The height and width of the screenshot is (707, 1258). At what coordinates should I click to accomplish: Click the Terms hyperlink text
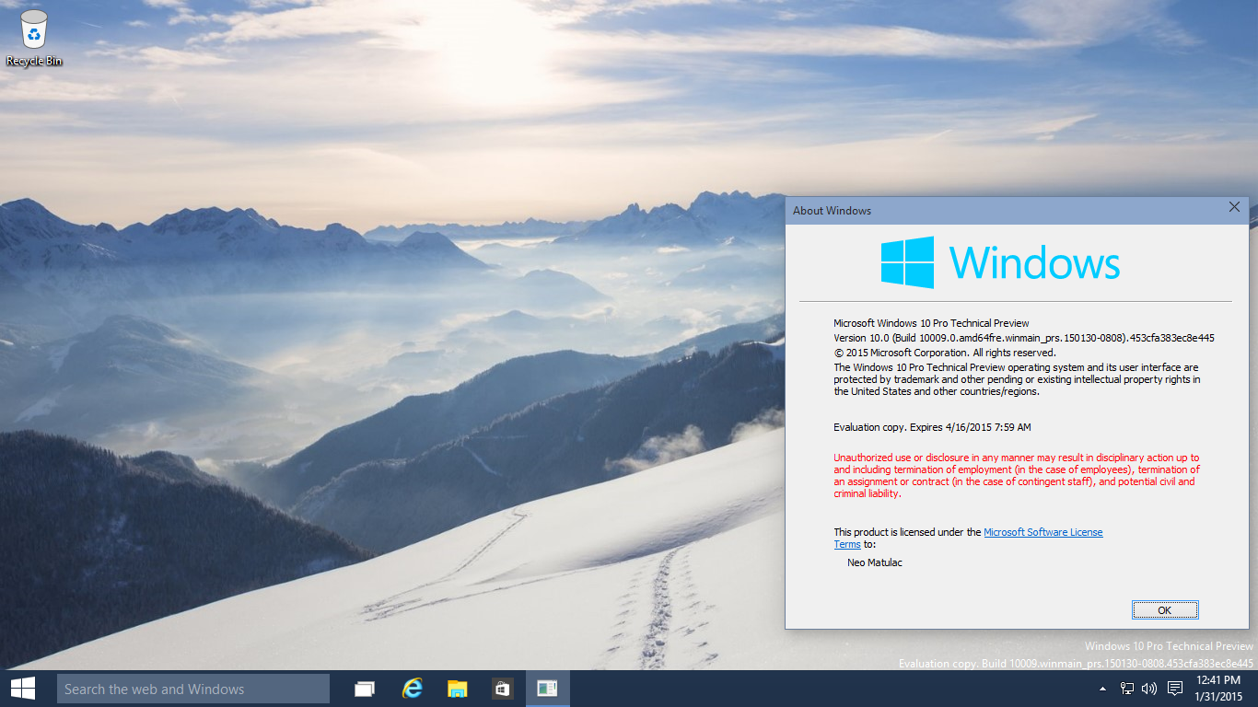click(x=845, y=544)
